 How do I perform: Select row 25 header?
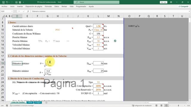2,86
